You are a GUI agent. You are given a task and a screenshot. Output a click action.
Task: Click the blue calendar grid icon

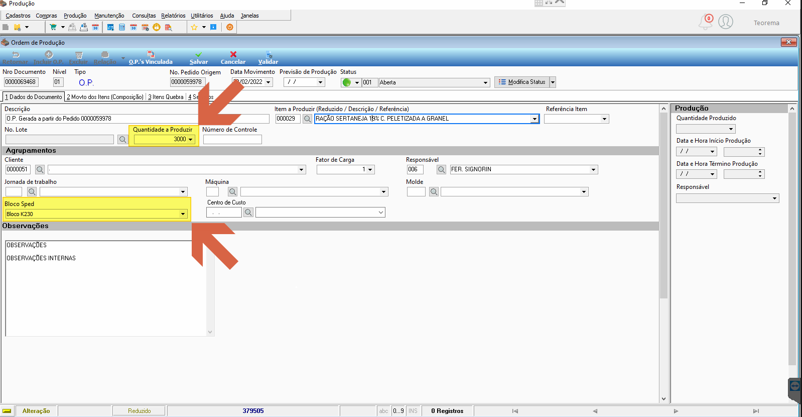point(110,27)
